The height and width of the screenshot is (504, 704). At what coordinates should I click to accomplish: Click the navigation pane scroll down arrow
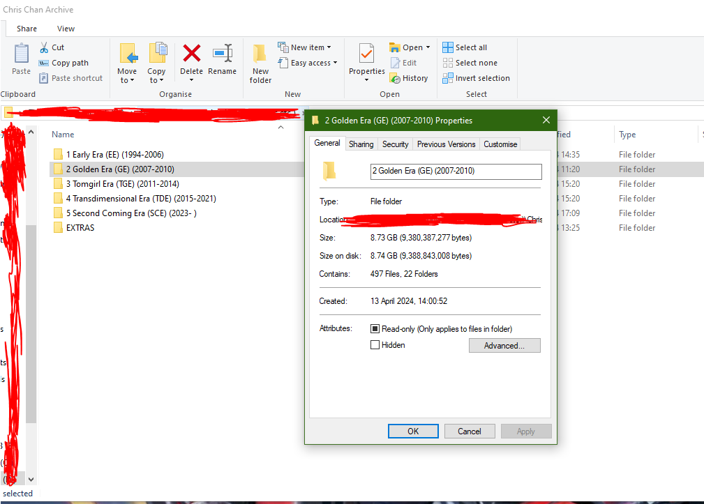tap(31, 480)
